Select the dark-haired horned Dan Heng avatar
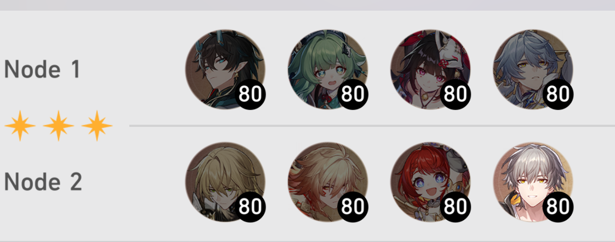Viewport: 615px width, 242px height. coord(225,69)
